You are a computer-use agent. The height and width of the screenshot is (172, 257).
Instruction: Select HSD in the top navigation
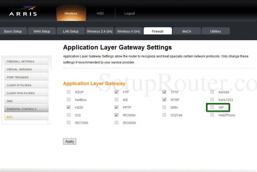(x=100, y=14)
